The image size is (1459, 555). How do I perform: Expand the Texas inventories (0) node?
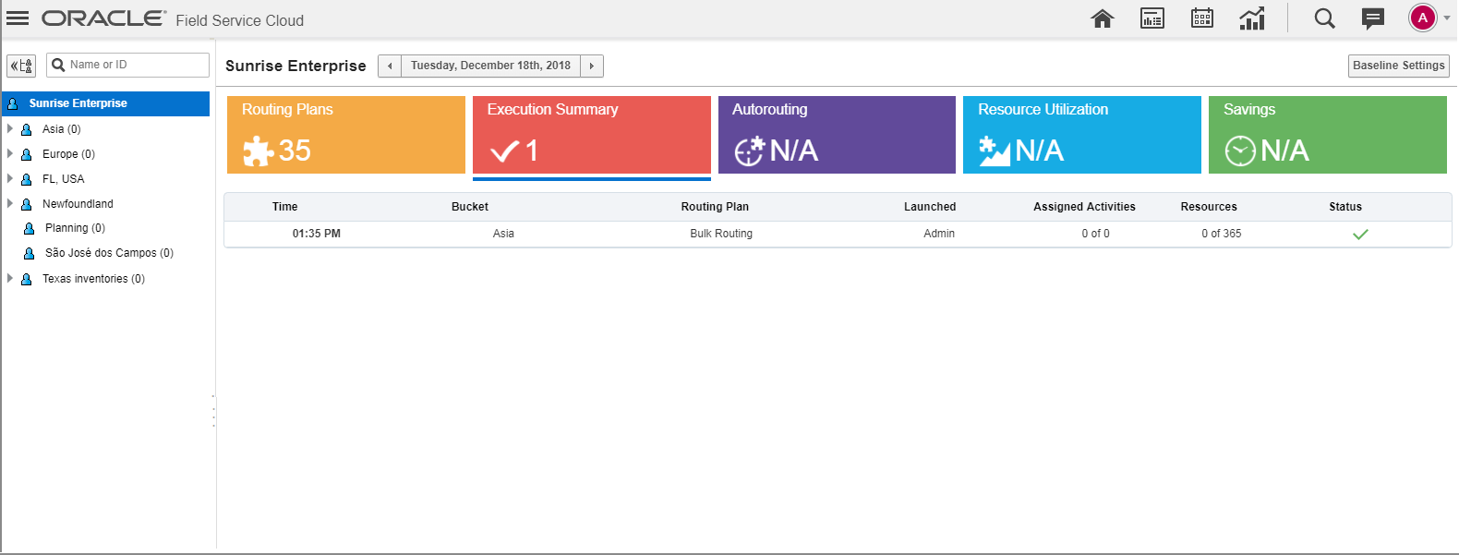(x=9, y=278)
